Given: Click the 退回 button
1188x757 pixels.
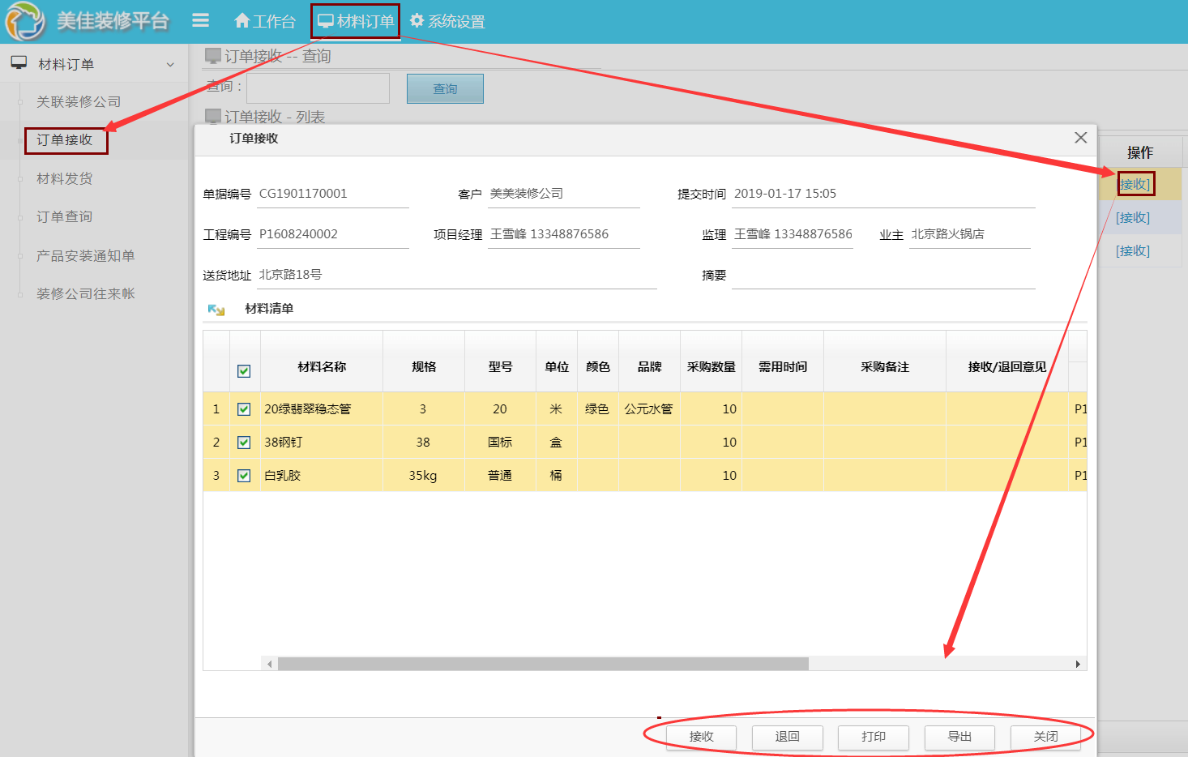Looking at the screenshot, I should pos(787,737).
